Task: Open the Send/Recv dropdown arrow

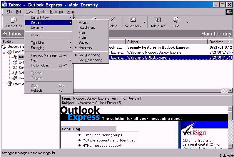Action: click(x=144, y=22)
